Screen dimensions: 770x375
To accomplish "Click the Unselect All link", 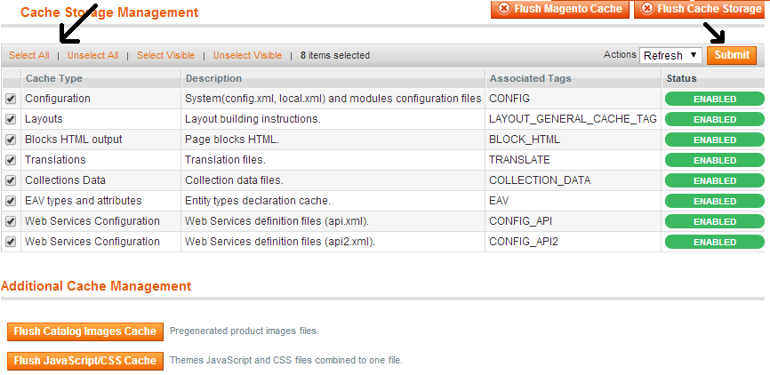I will [92, 55].
